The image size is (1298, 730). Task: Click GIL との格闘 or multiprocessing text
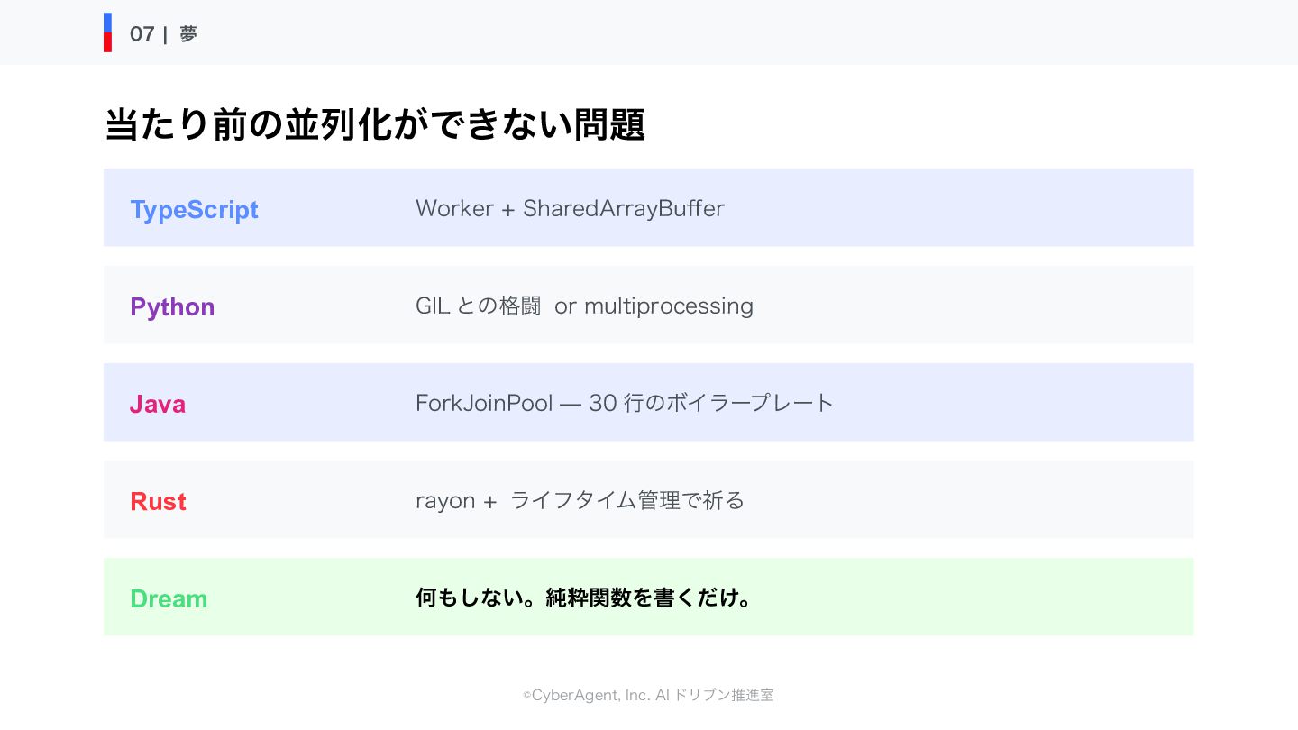click(x=584, y=306)
